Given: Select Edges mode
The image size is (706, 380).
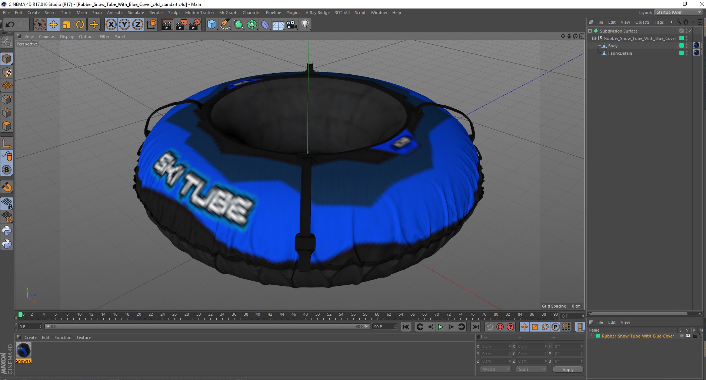Looking at the screenshot, I should (x=7, y=113).
